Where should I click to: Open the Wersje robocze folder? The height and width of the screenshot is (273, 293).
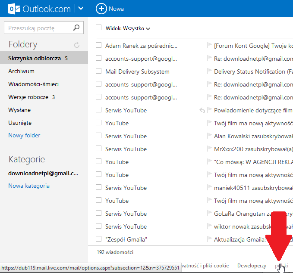pyautogui.click(x=32, y=97)
